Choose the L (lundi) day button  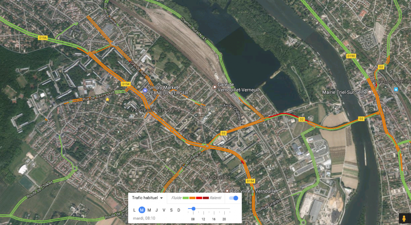tap(134, 210)
